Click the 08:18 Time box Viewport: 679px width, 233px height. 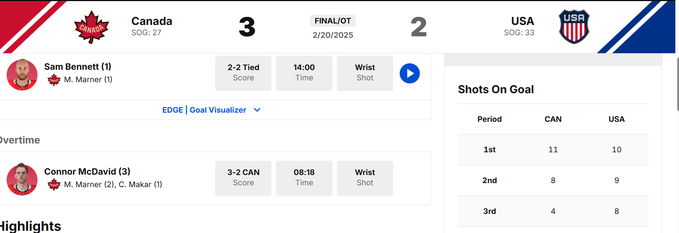304,178
